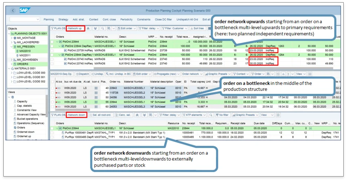This screenshot has height=181, width=347.
Task: Click icon column in order 115726 row
Action: coord(96,93)
